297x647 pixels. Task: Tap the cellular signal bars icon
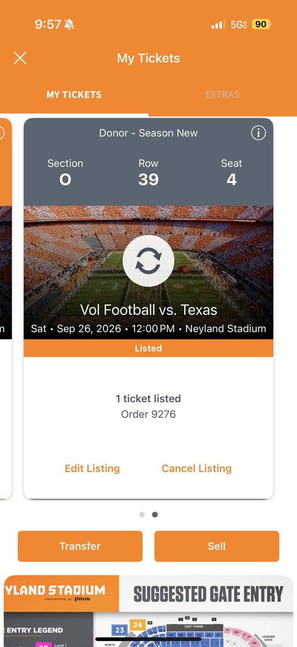tap(217, 25)
